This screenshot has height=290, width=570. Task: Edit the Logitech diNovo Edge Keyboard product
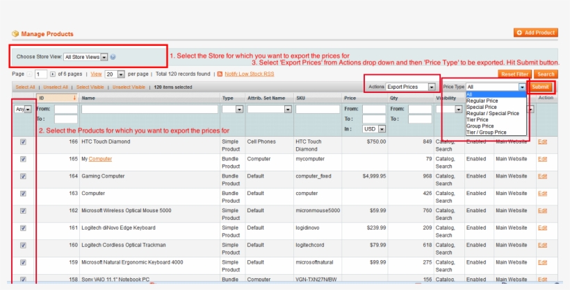tap(542, 228)
